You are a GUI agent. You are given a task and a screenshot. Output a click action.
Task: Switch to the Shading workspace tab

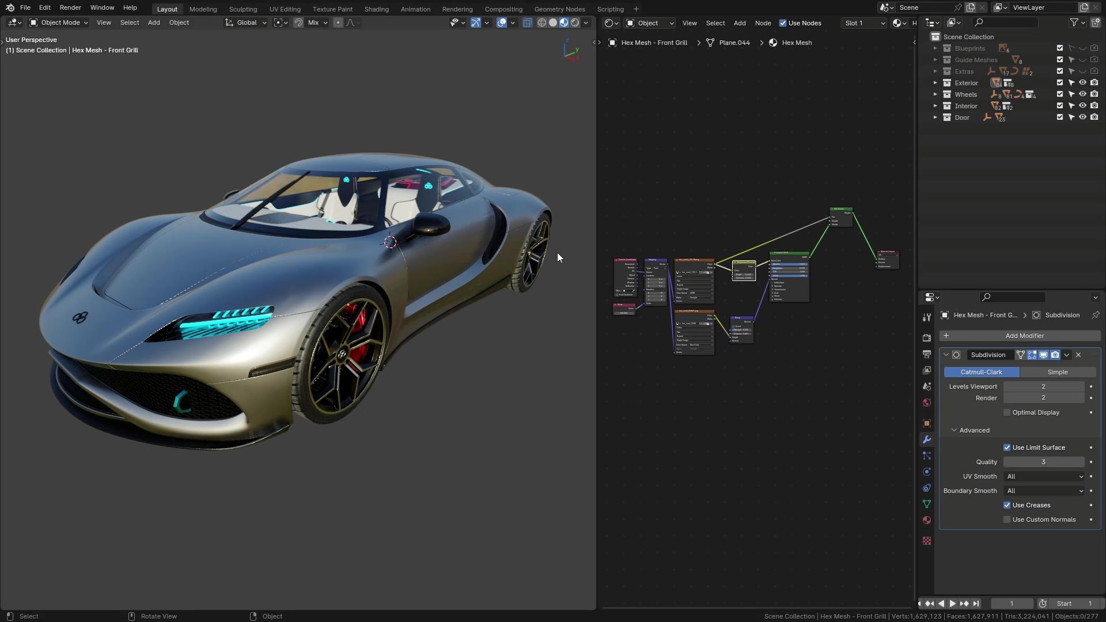click(x=376, y=9)
